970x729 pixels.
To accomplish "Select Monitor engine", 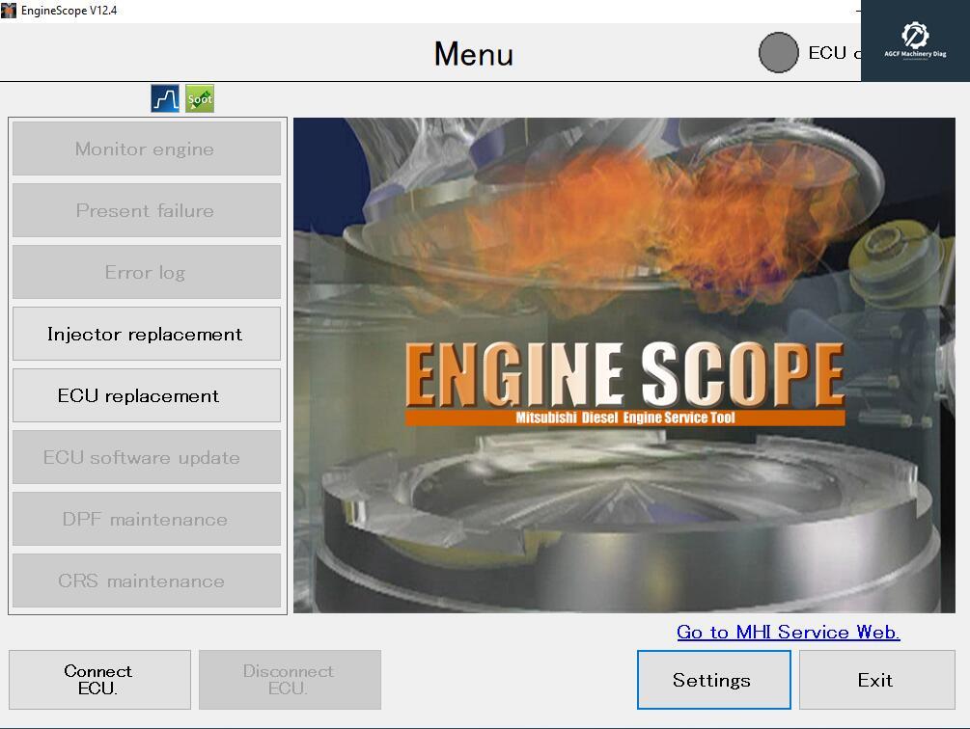I will 146,148.
